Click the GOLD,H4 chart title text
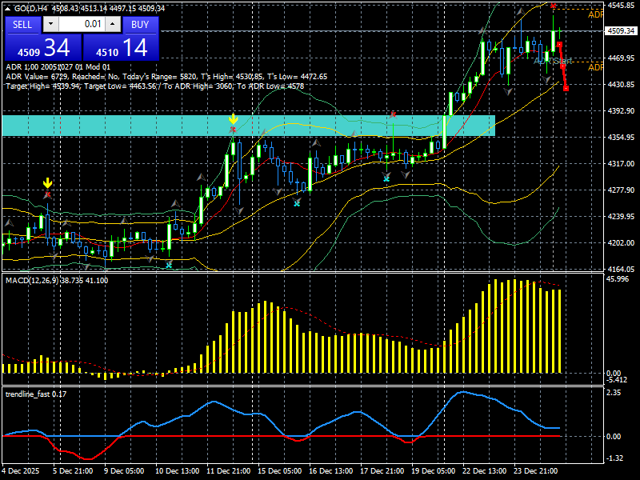This screenshot has height=480, width=640. pos(31,8)
